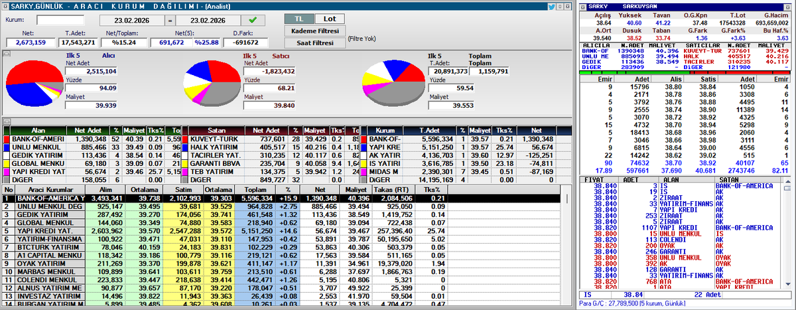Click blue swatch beside UNLU MENKUL buyer
The width and height of the screenshot is (796, 310).
(x=7, y=147)
